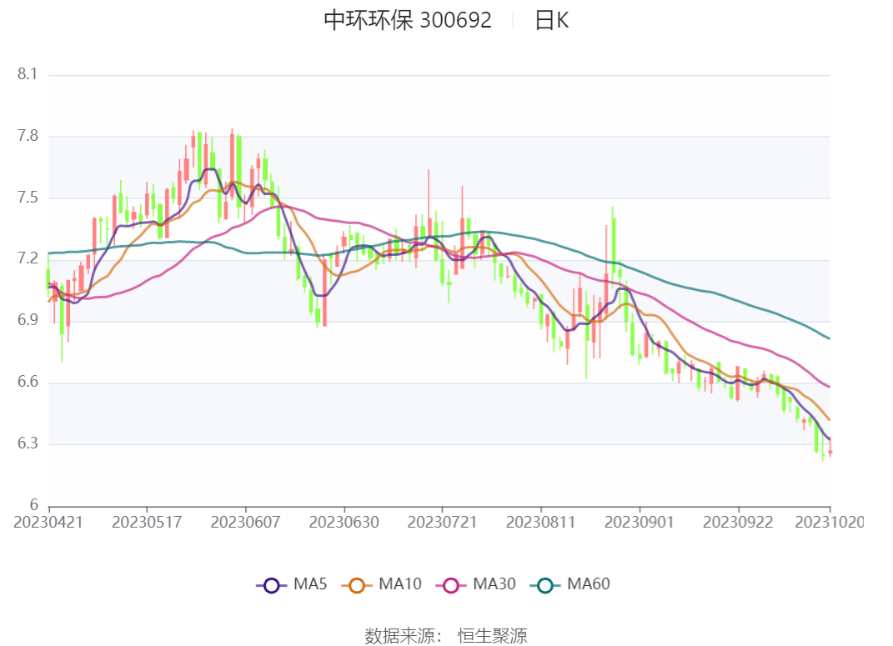Click the 20230721 x-axis label
The image size is (893, 646).
coord(442,523)
